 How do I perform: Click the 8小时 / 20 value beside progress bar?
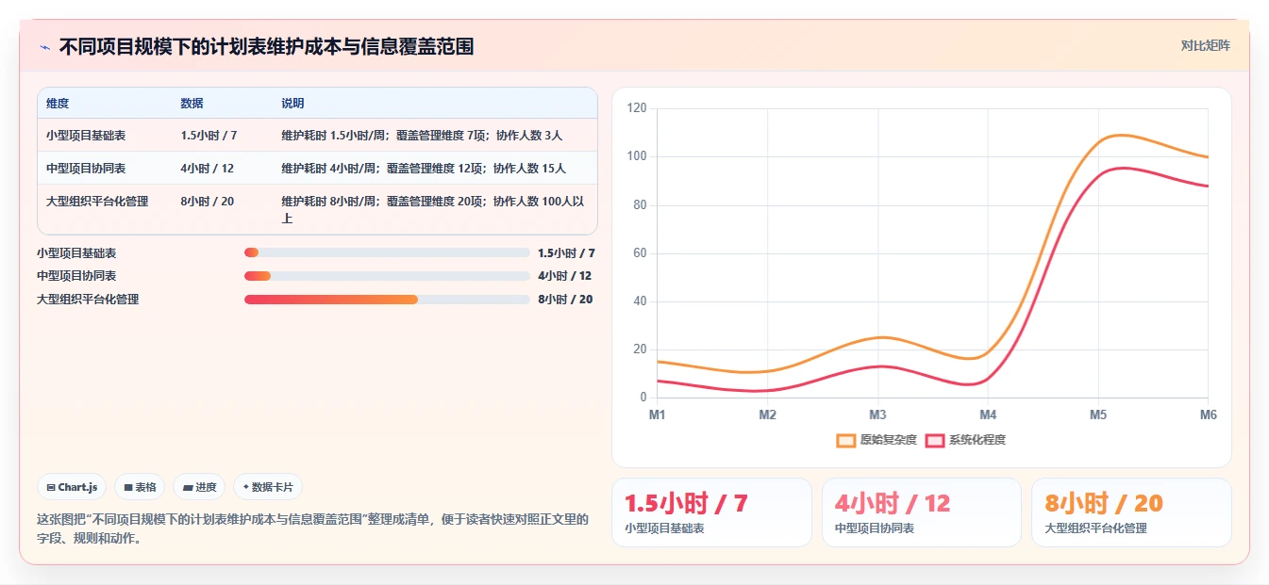click(564, 300)
